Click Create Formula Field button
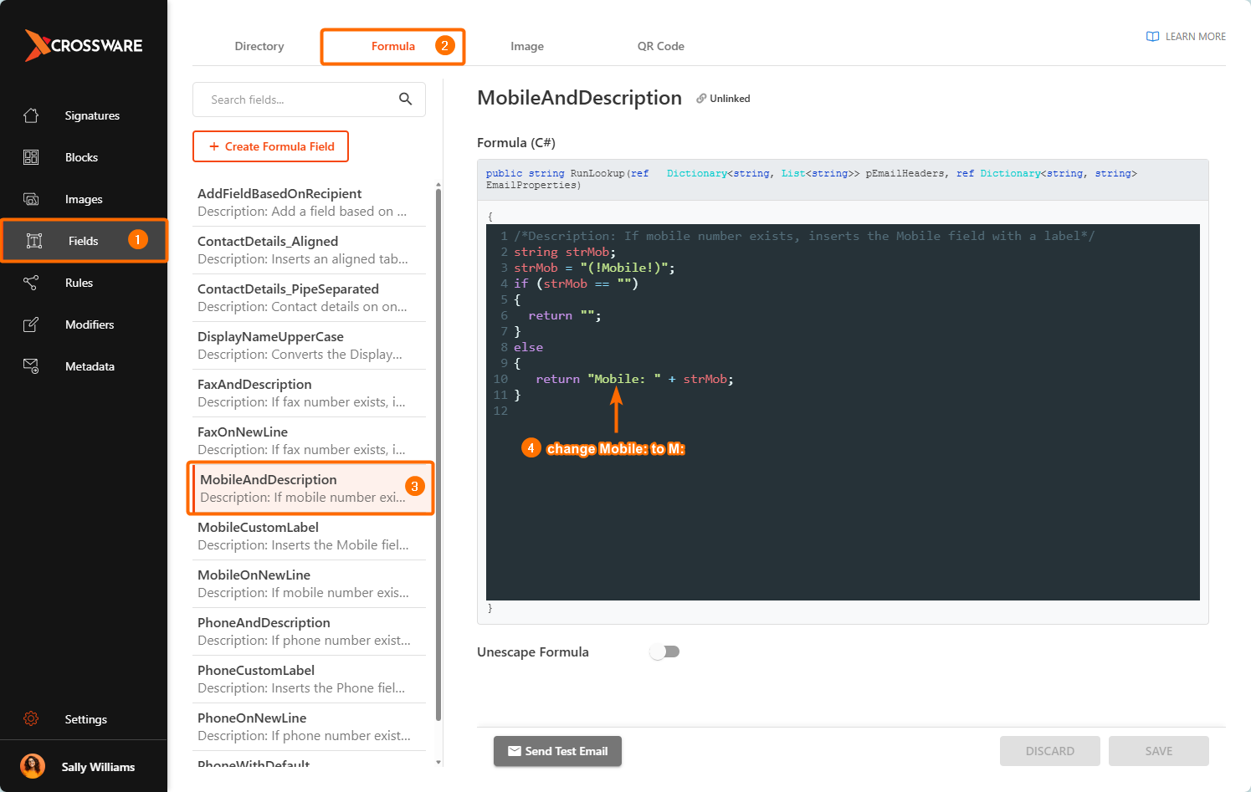This screenshot has height=792, width=1251. click(x=270, y=146)
